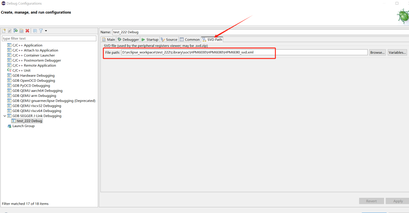The image size is (409, 213).
Task: Collapse GDB SEGGER J-Link Debugging node
Action: tap(5, 116)
